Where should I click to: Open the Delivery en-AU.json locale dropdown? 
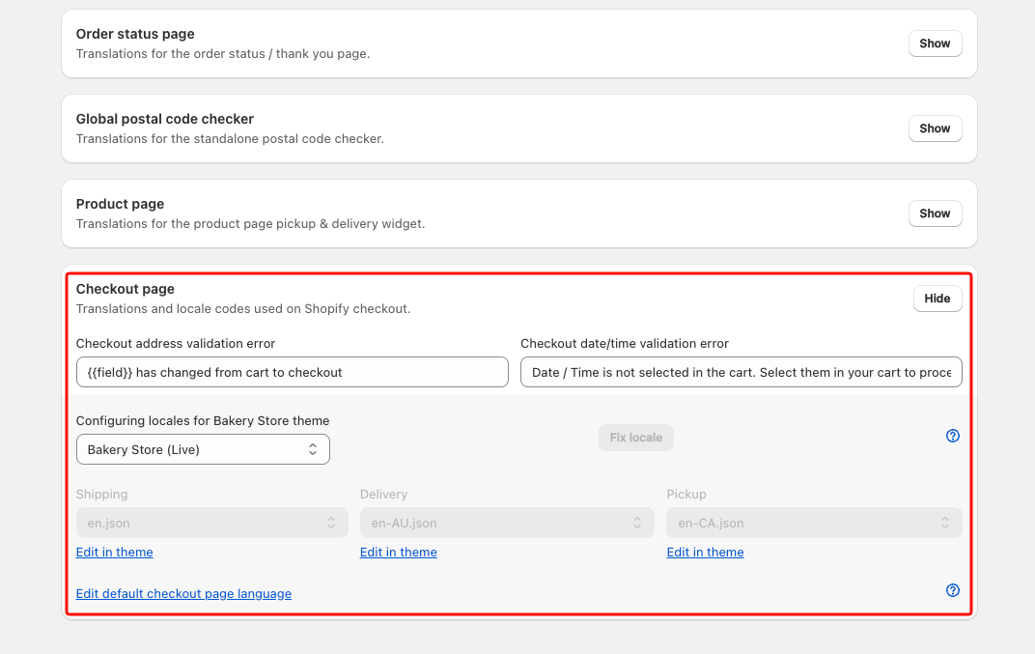[x=507, y=524]
